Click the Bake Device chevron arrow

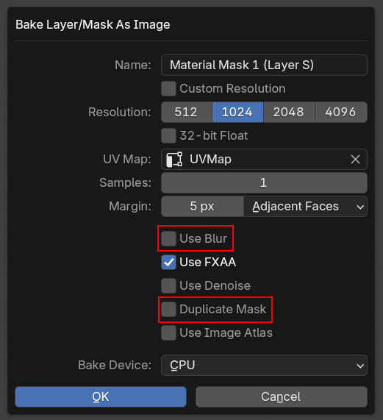point(360,366)
